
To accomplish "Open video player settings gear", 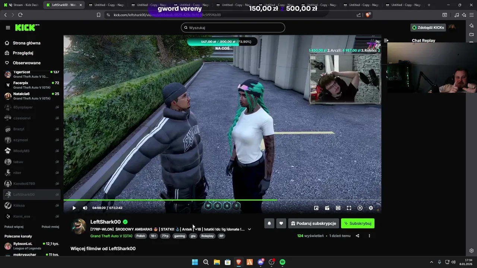I will (x=371, y=208).
